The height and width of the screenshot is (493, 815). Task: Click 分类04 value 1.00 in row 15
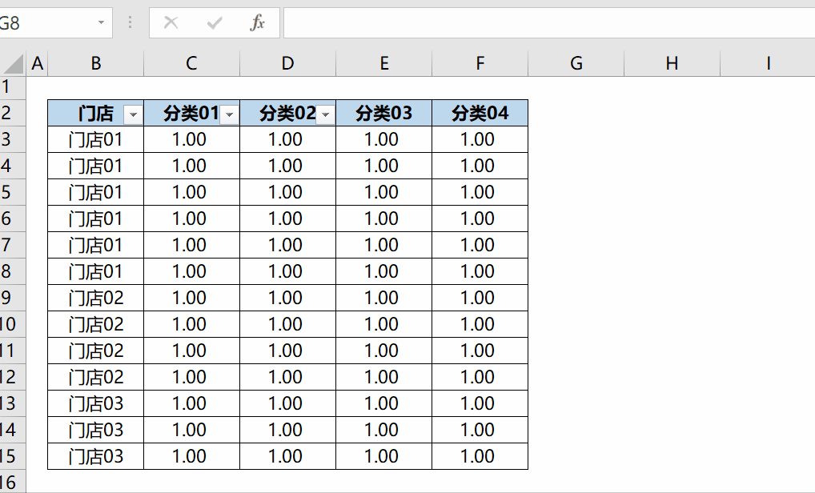[480, 456]
